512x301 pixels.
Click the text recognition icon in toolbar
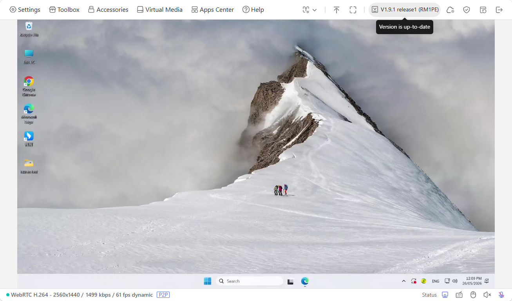click(x=306, y=10)
